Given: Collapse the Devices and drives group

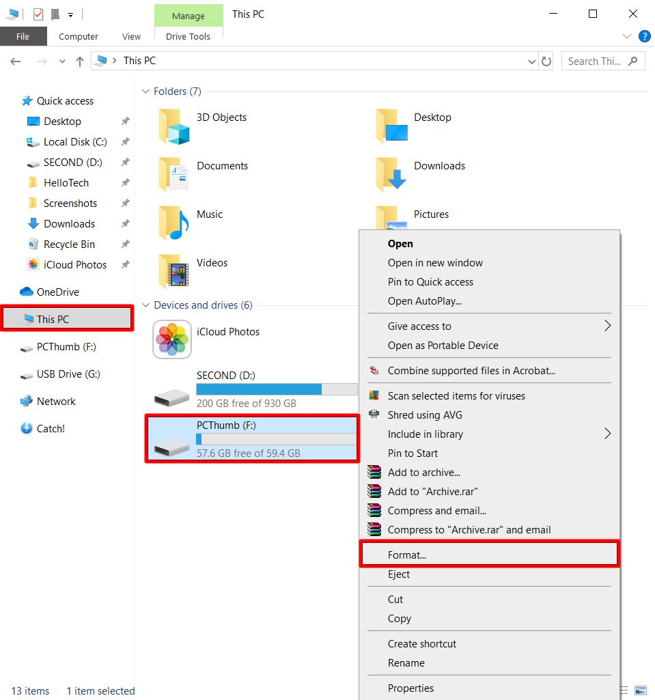Looking at the screenshot, I should 145,305.
